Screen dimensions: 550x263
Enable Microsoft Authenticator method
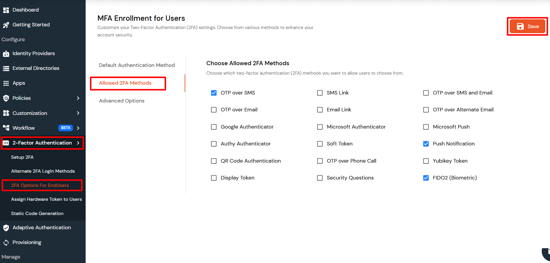(x=320, y=127)
